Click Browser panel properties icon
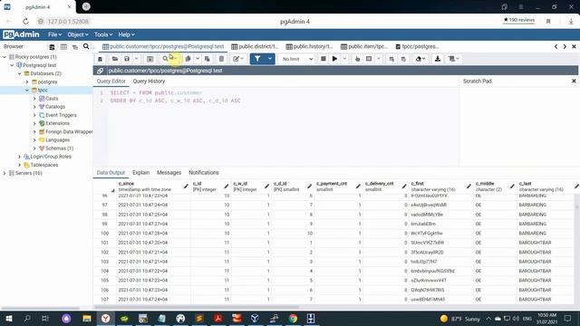 (53, 47)
